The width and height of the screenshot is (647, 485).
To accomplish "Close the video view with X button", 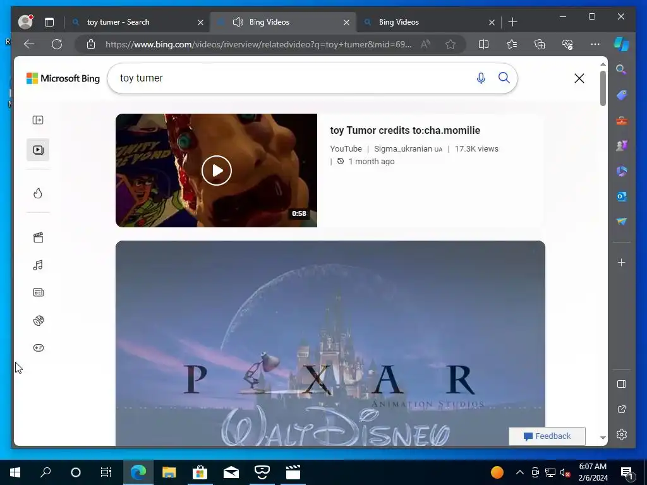I will [x=579, y=78].
